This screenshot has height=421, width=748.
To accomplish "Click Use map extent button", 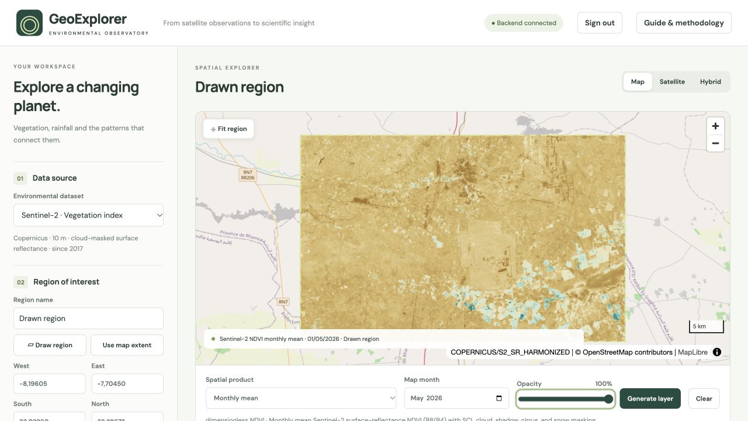I will coord(127,345).
